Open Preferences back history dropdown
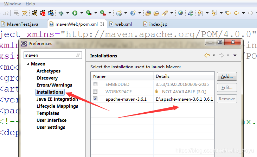This screenshot has width=257, height=157. 214,55
